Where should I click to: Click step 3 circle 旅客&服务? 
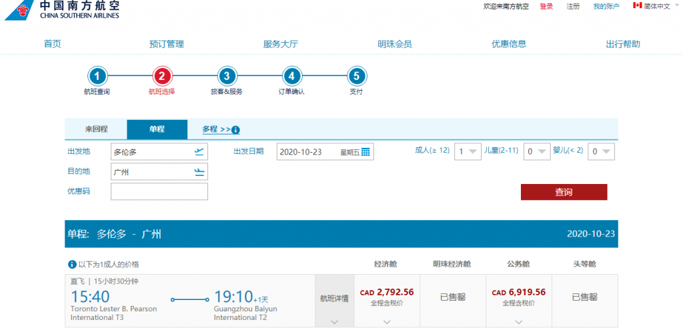[x=227, y=77]
